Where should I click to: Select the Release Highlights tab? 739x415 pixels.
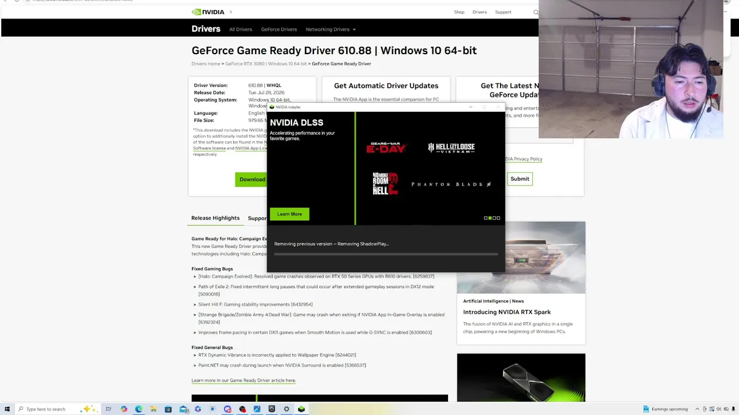coord(215,218)
